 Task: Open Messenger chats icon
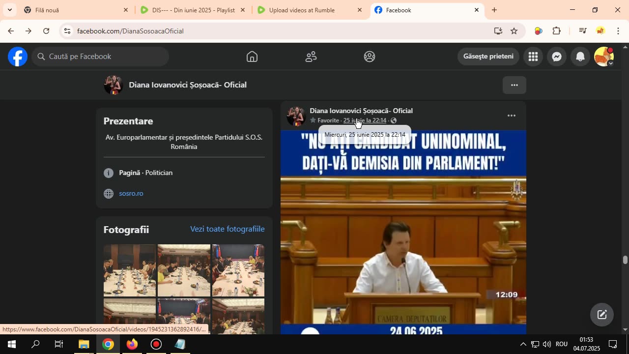pyautogui.click(x=557, y=57)
